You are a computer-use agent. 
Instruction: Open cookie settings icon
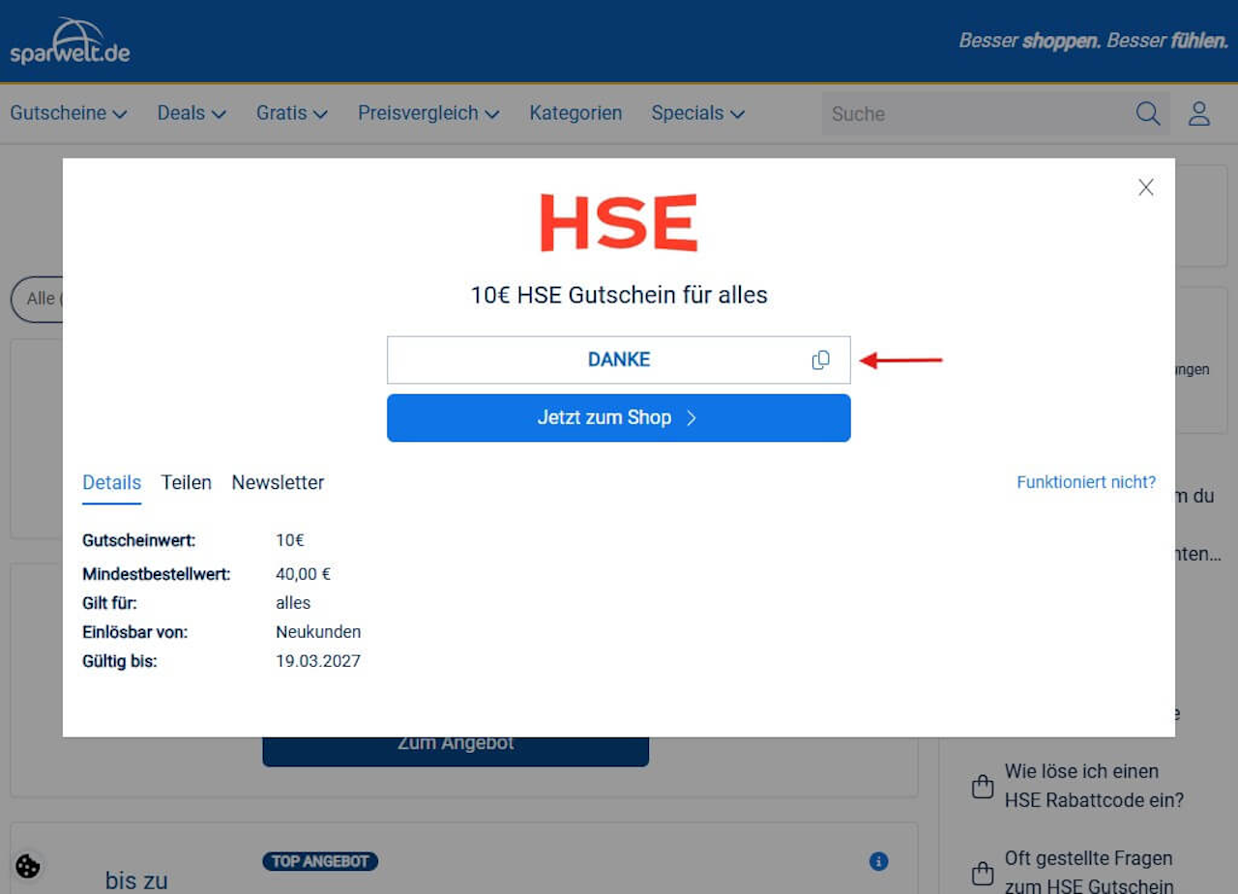pyautogui.click(x=28, y=866)
